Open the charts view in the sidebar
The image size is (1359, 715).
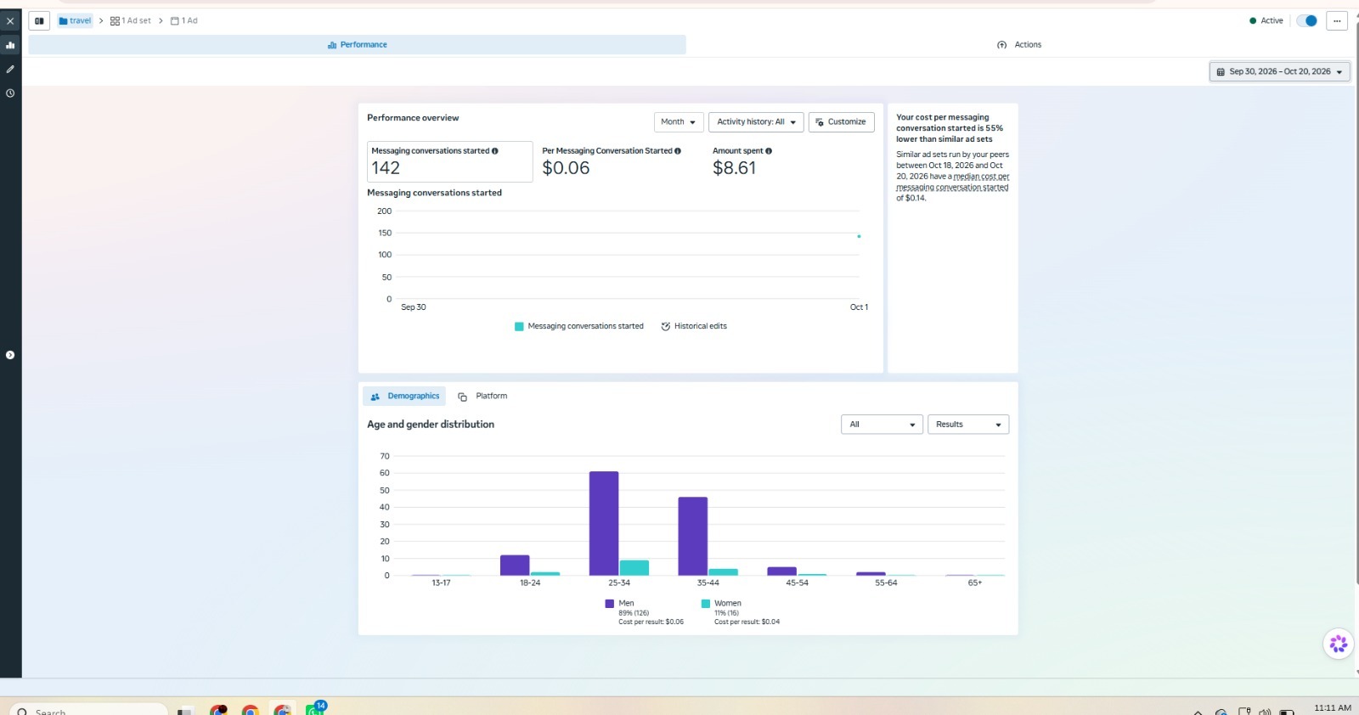10,45
